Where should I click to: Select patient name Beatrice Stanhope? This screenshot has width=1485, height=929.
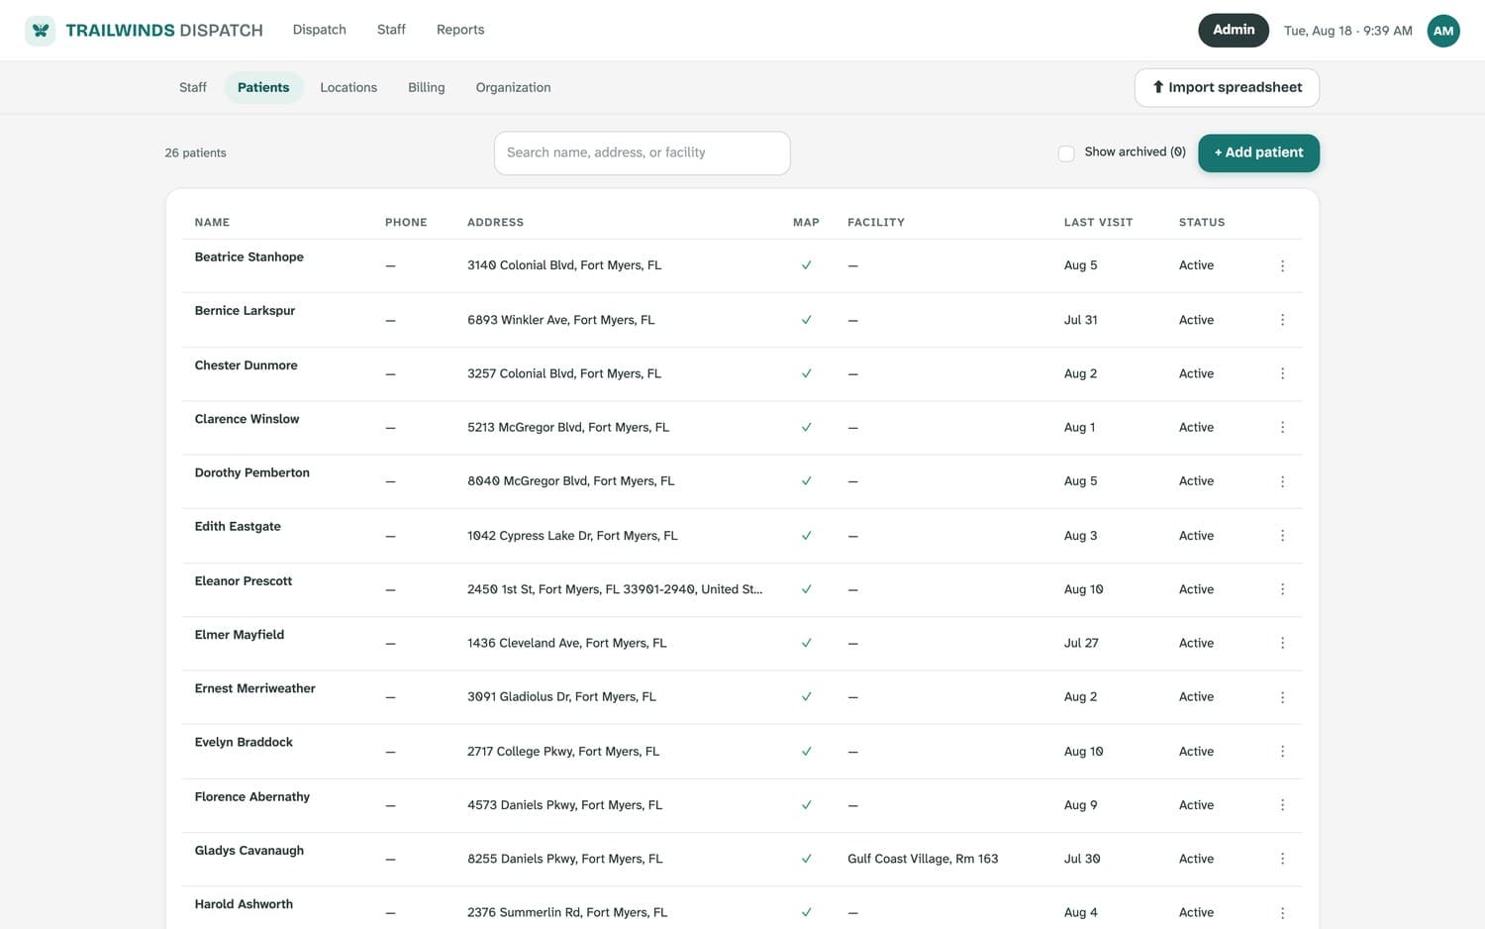click(248, 257)
